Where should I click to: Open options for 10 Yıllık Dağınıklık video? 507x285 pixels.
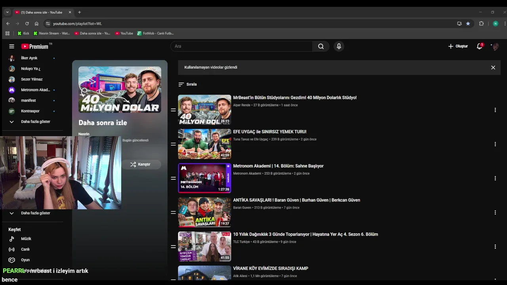[495, 247]
